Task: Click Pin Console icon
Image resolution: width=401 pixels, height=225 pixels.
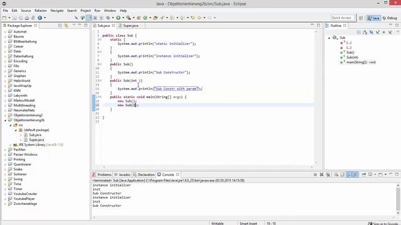Action: pyautogui.click(x=363, y=174)
